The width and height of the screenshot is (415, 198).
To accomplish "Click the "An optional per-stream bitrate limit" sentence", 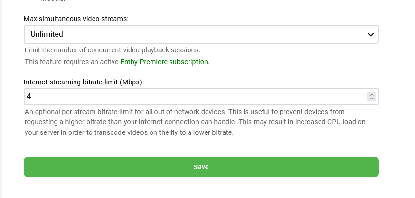I will click(97, 112).
